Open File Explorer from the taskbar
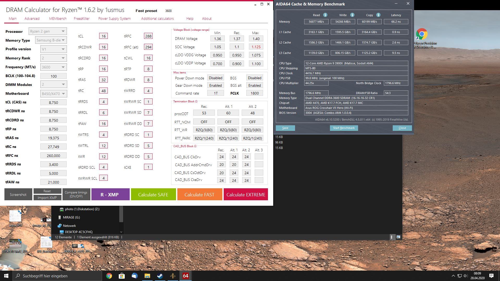The height and width of the screenshot is (281, 500). point(147,276)
